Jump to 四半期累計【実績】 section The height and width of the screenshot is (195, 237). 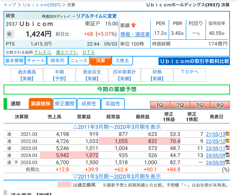click(x=124, y=75)
